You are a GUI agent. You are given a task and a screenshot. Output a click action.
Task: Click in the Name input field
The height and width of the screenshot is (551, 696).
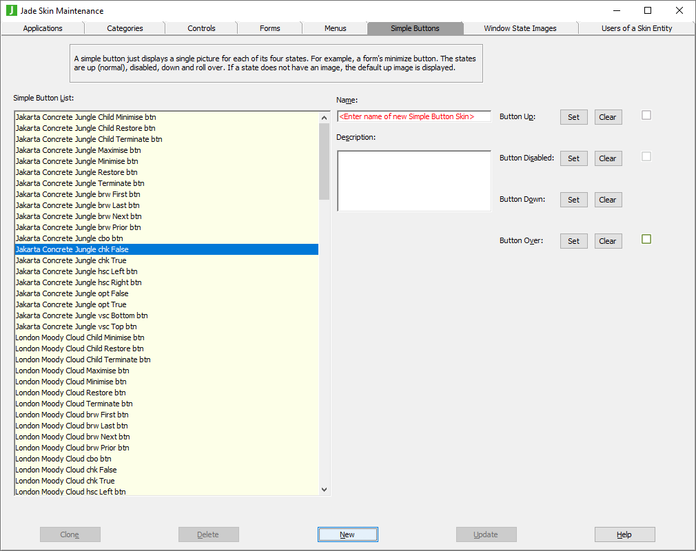(x=413, y=116)
